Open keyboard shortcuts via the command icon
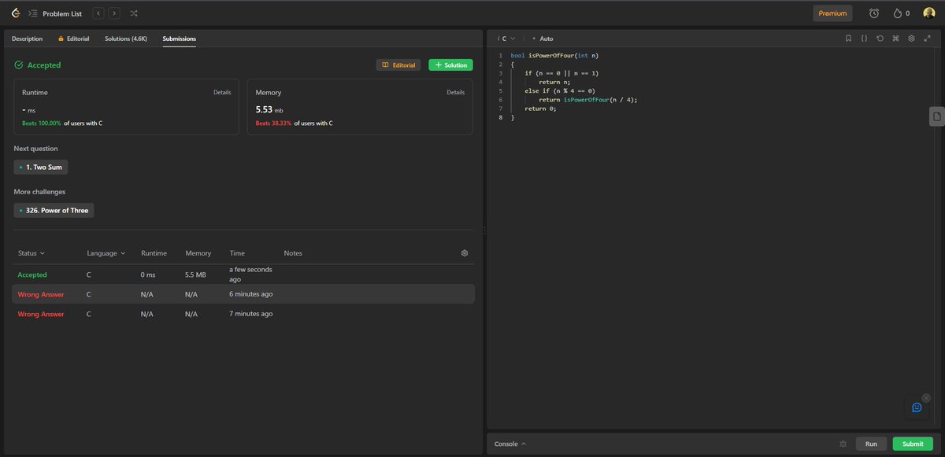The height and width of the screenshot is (457, 945). click(x=895, y=38)
